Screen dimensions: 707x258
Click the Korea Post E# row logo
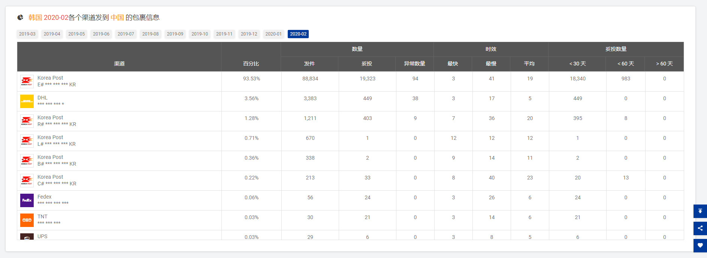[27, 82]
